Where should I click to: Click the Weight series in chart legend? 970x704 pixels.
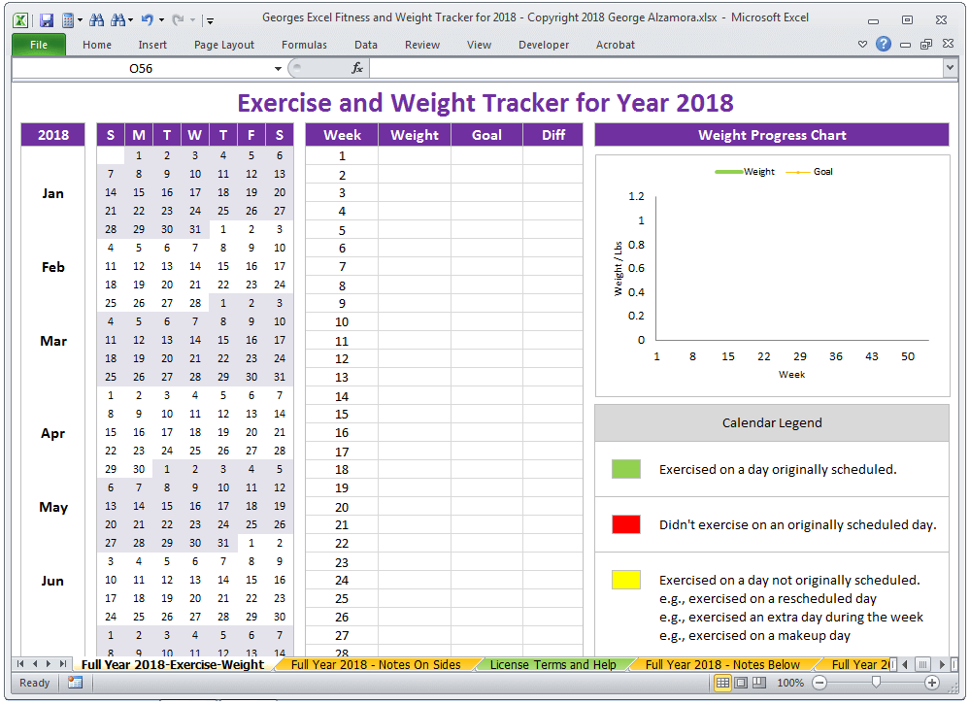click(x=745, y=172)
